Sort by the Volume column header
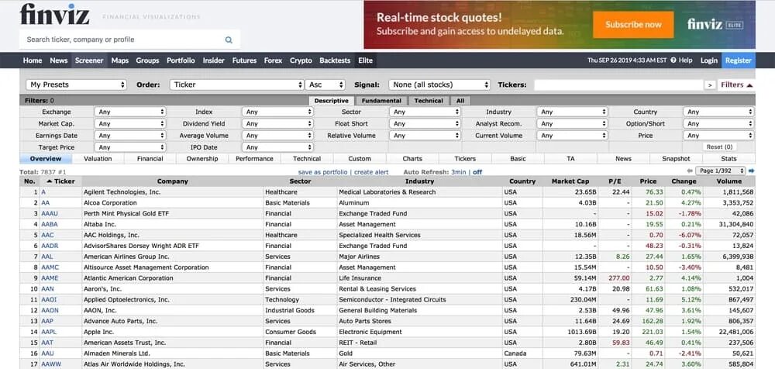 pyautogui.click(x=729, y=181)
